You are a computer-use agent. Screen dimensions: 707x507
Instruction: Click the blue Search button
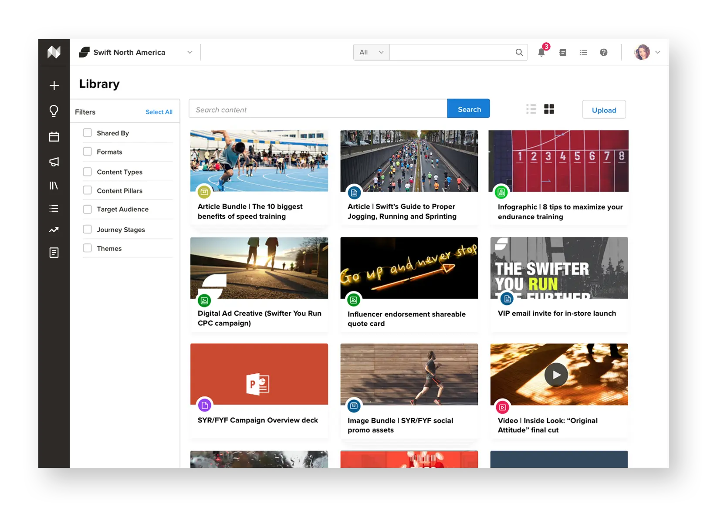tap(469, 109)
